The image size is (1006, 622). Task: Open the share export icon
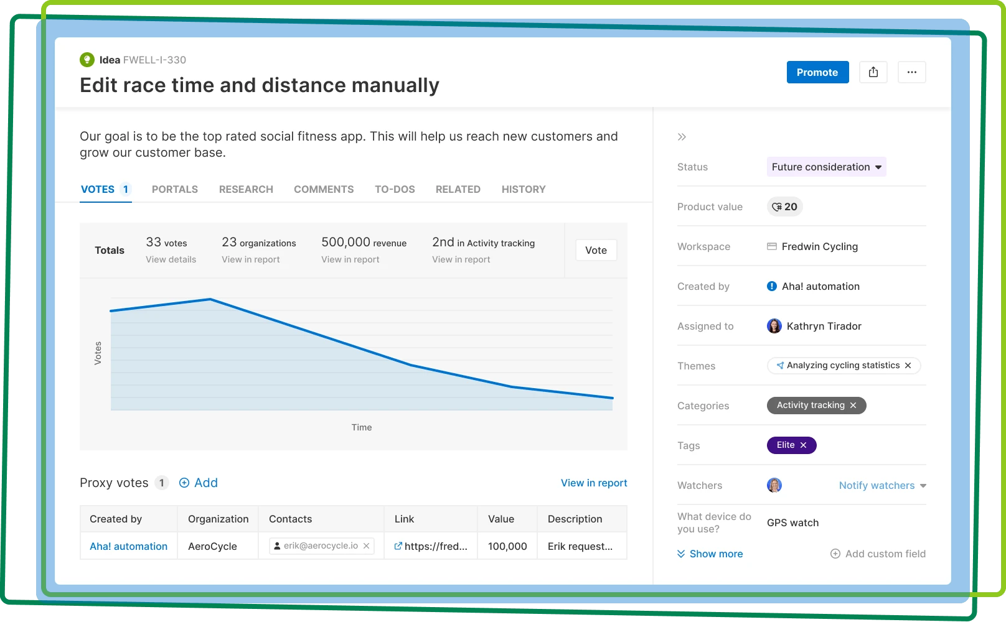click(873, 72)
